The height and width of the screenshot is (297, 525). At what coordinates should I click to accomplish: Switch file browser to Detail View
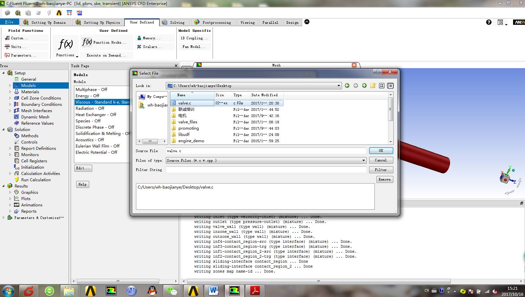[390, 86]
